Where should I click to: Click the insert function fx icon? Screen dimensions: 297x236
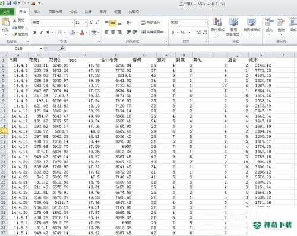point(62,48)
